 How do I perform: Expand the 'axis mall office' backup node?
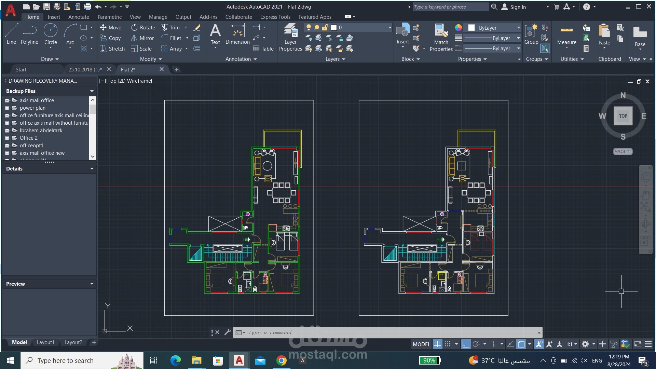tap(6, 100)
